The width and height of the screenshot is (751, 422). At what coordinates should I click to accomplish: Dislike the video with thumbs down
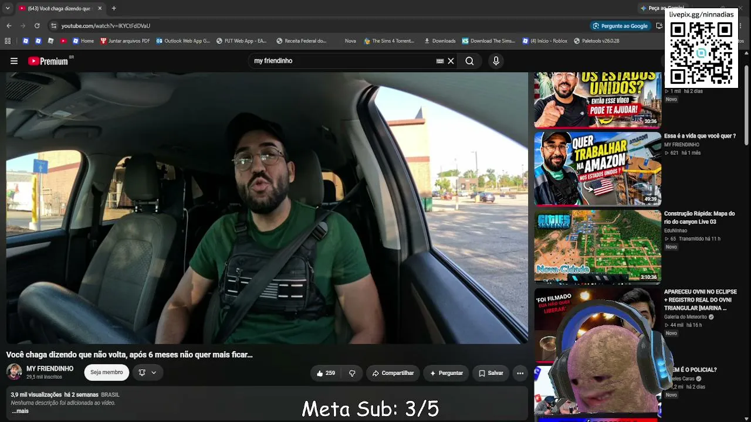point(352,373)
